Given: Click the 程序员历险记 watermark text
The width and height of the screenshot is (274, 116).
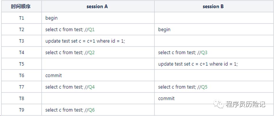Looking at the screenshot, I should tap(246, 104).
